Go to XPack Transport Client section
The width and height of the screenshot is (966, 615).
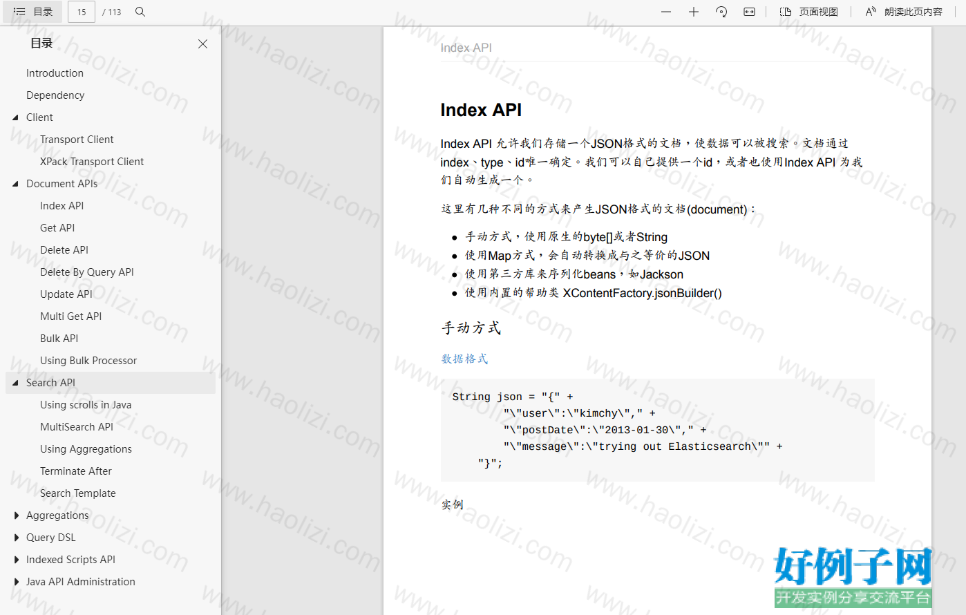tap(92, 162)
